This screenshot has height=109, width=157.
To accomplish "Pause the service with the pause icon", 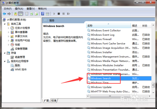I will pos(63,14).
